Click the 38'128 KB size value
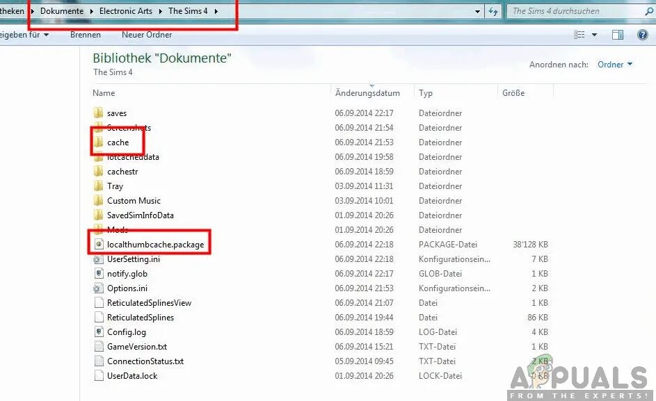 coord(531,244)
